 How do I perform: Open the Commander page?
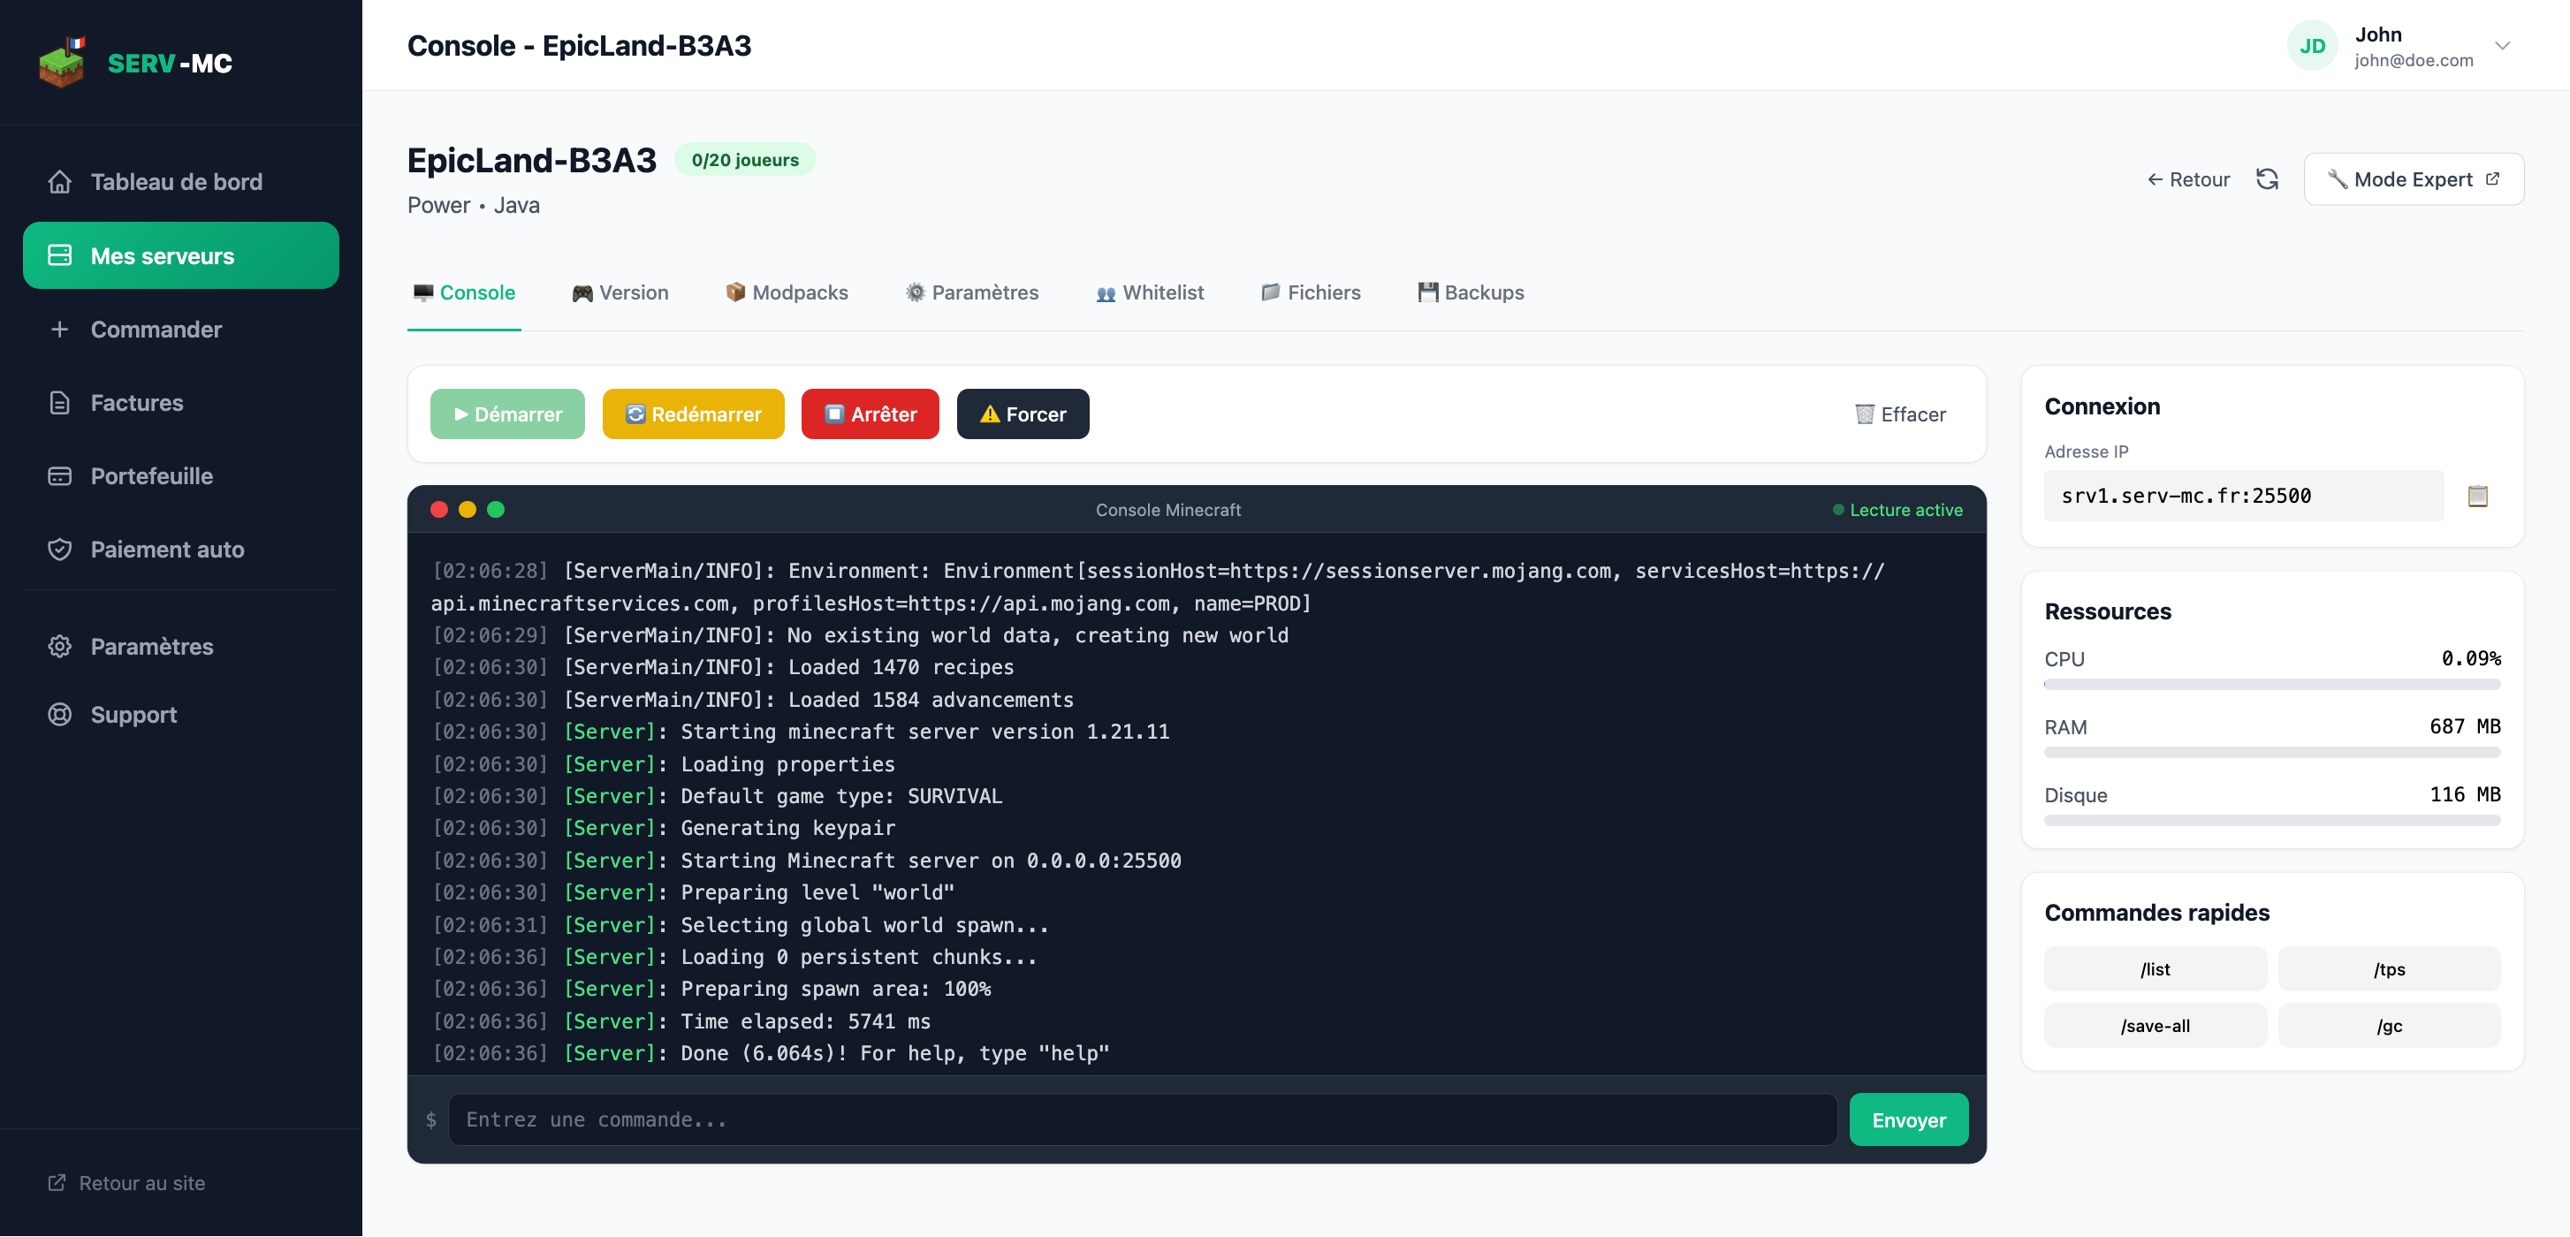[x=180, y=330]
